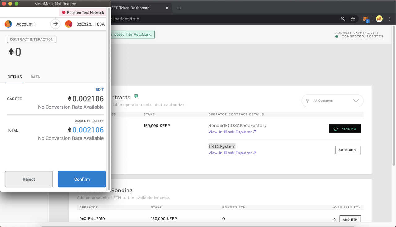Click the PENDING button for BondedECDSAKeepFactory
The height and width of the screenshot is (227, 396).
point(345,128)
